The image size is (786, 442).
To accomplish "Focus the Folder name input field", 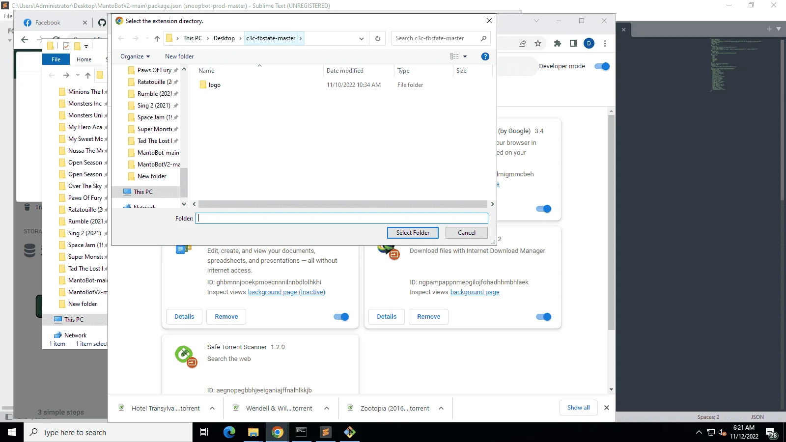I will (x=342, y=219).
